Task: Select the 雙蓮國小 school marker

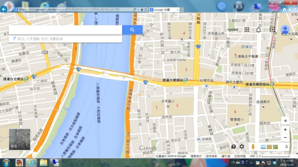Action: [237, 125]
